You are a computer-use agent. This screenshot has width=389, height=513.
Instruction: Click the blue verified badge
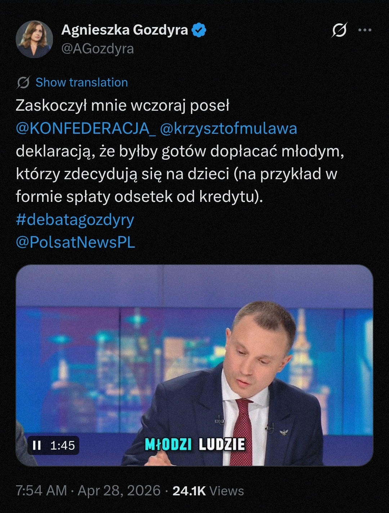[x=199, y=30]
